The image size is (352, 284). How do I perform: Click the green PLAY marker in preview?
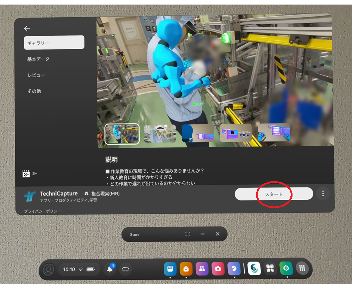pos(198,104)
